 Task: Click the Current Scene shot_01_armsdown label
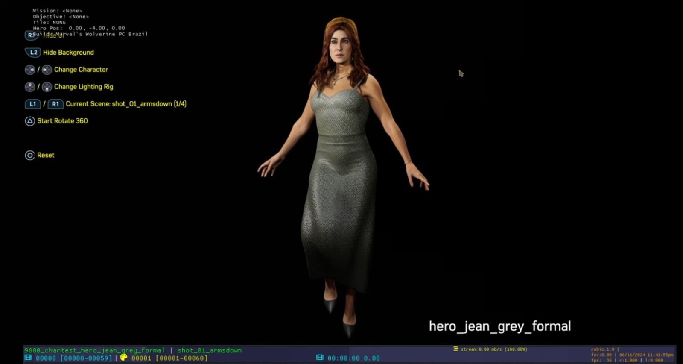point(126,104)
